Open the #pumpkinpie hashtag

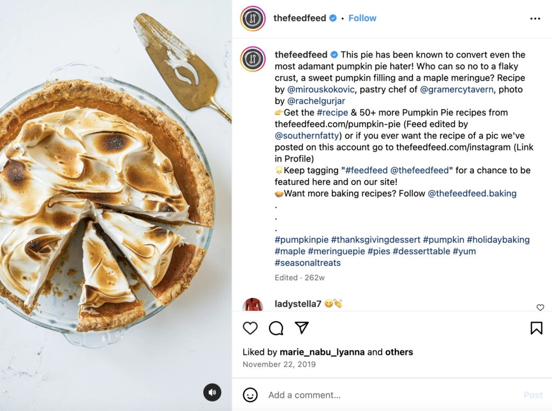(301, 239)
